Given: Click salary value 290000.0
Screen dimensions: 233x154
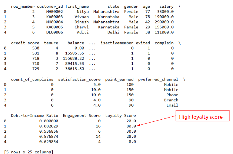Looking at the screenshot, I should click(164, 22).
